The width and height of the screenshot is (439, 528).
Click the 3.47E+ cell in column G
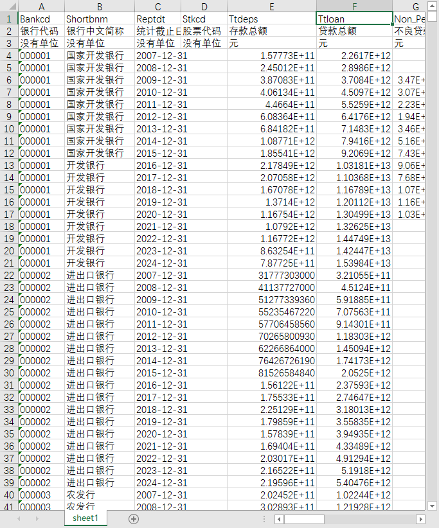[x=409, y=80]
